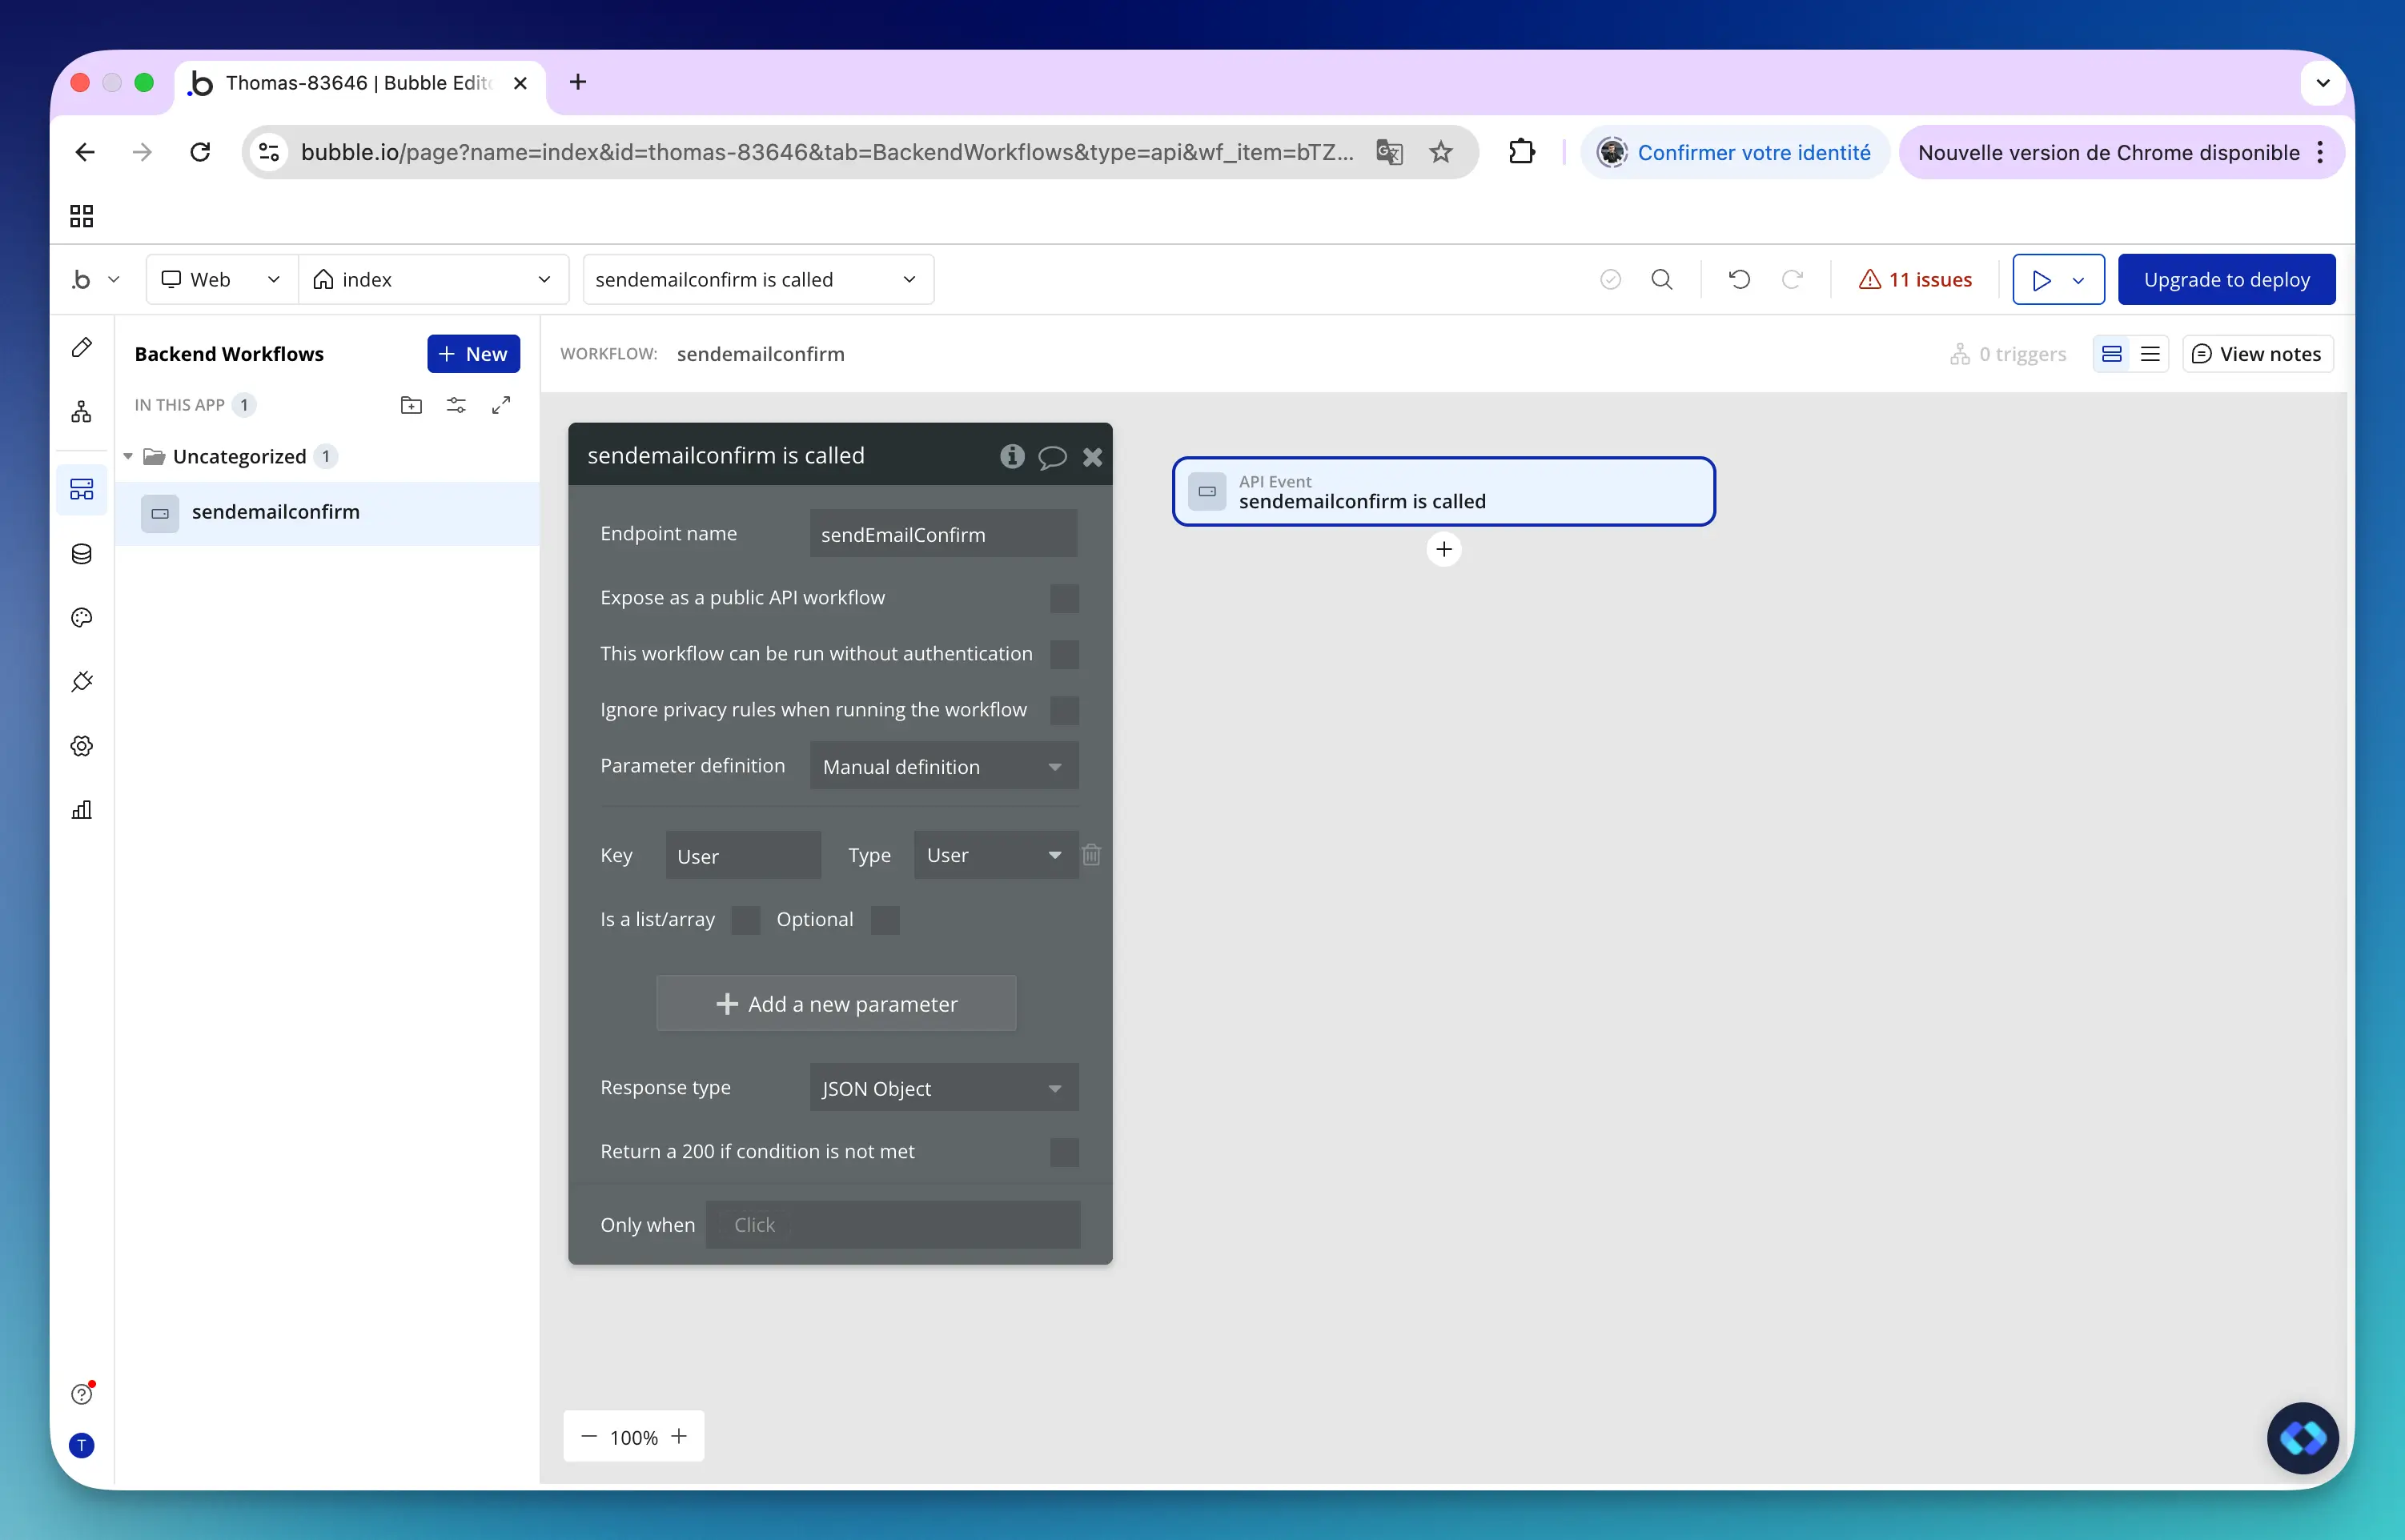Image resolution: width=2405 pixels, height=1540 pixels.
Task: Click the user avatar T icon
Action: [82, 1445]
